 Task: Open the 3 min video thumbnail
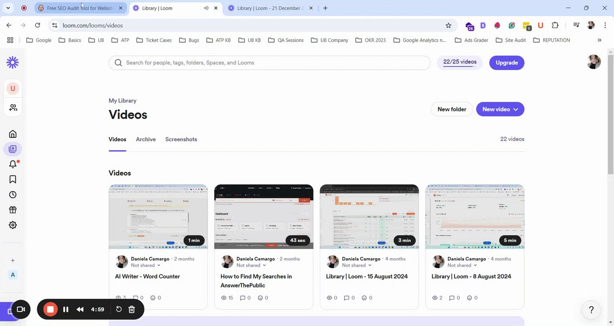click(369, 217)
